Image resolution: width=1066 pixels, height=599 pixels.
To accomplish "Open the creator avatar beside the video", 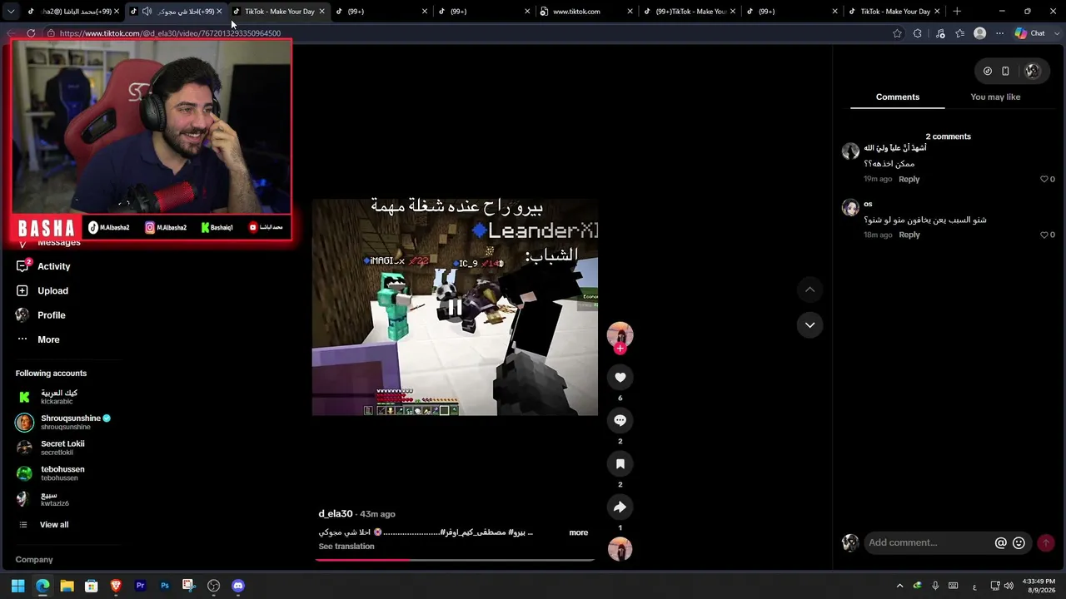I will click(620, 334).
